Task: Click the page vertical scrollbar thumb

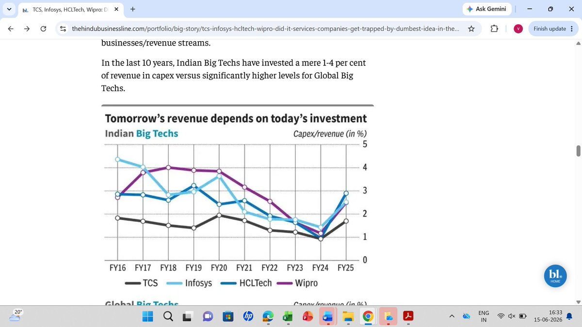Action: tap(578, 151)
